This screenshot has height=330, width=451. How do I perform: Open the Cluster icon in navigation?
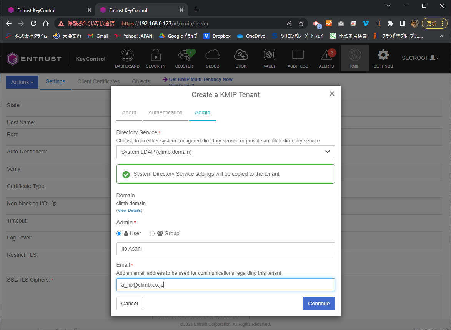(x=185, y=55)
